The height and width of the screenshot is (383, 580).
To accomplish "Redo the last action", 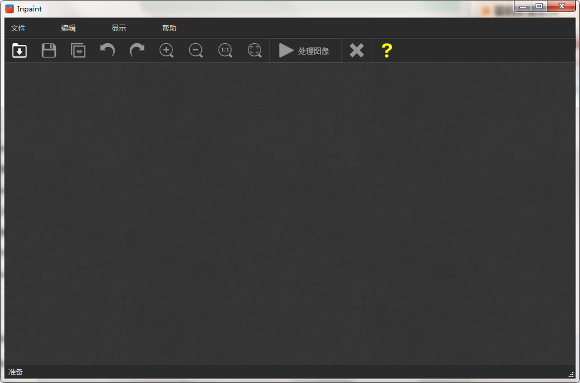I will click(137, 50).
